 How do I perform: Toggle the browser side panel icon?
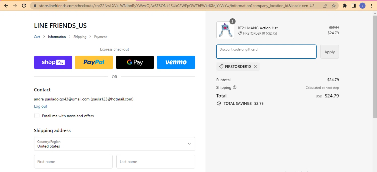point(354,6)
